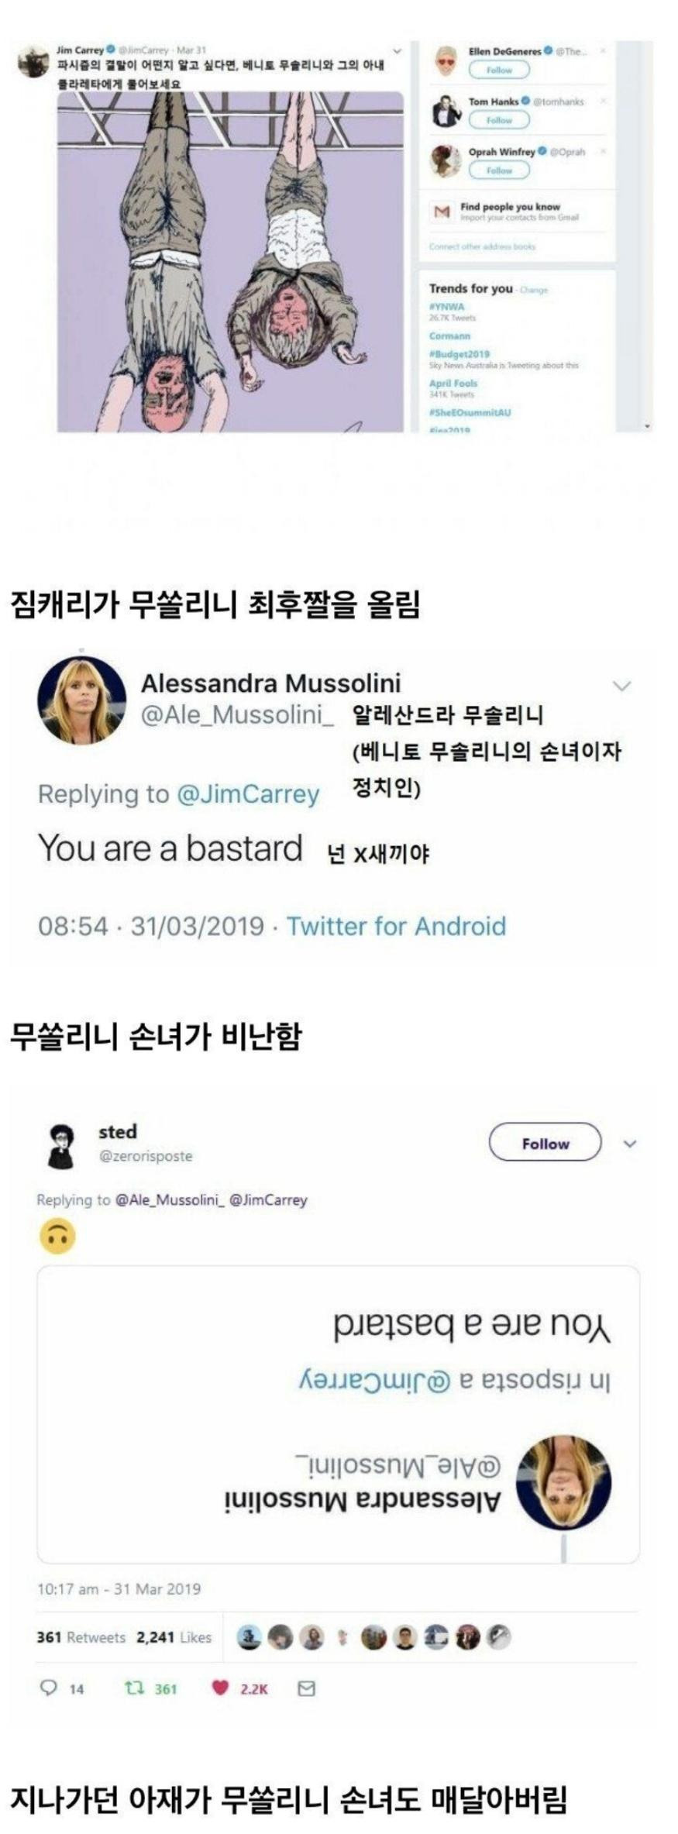Image resolution: width=678 pixels, height=1834 pixels.
Task: Follow Tom Hanks
Action: pos(499,120)
